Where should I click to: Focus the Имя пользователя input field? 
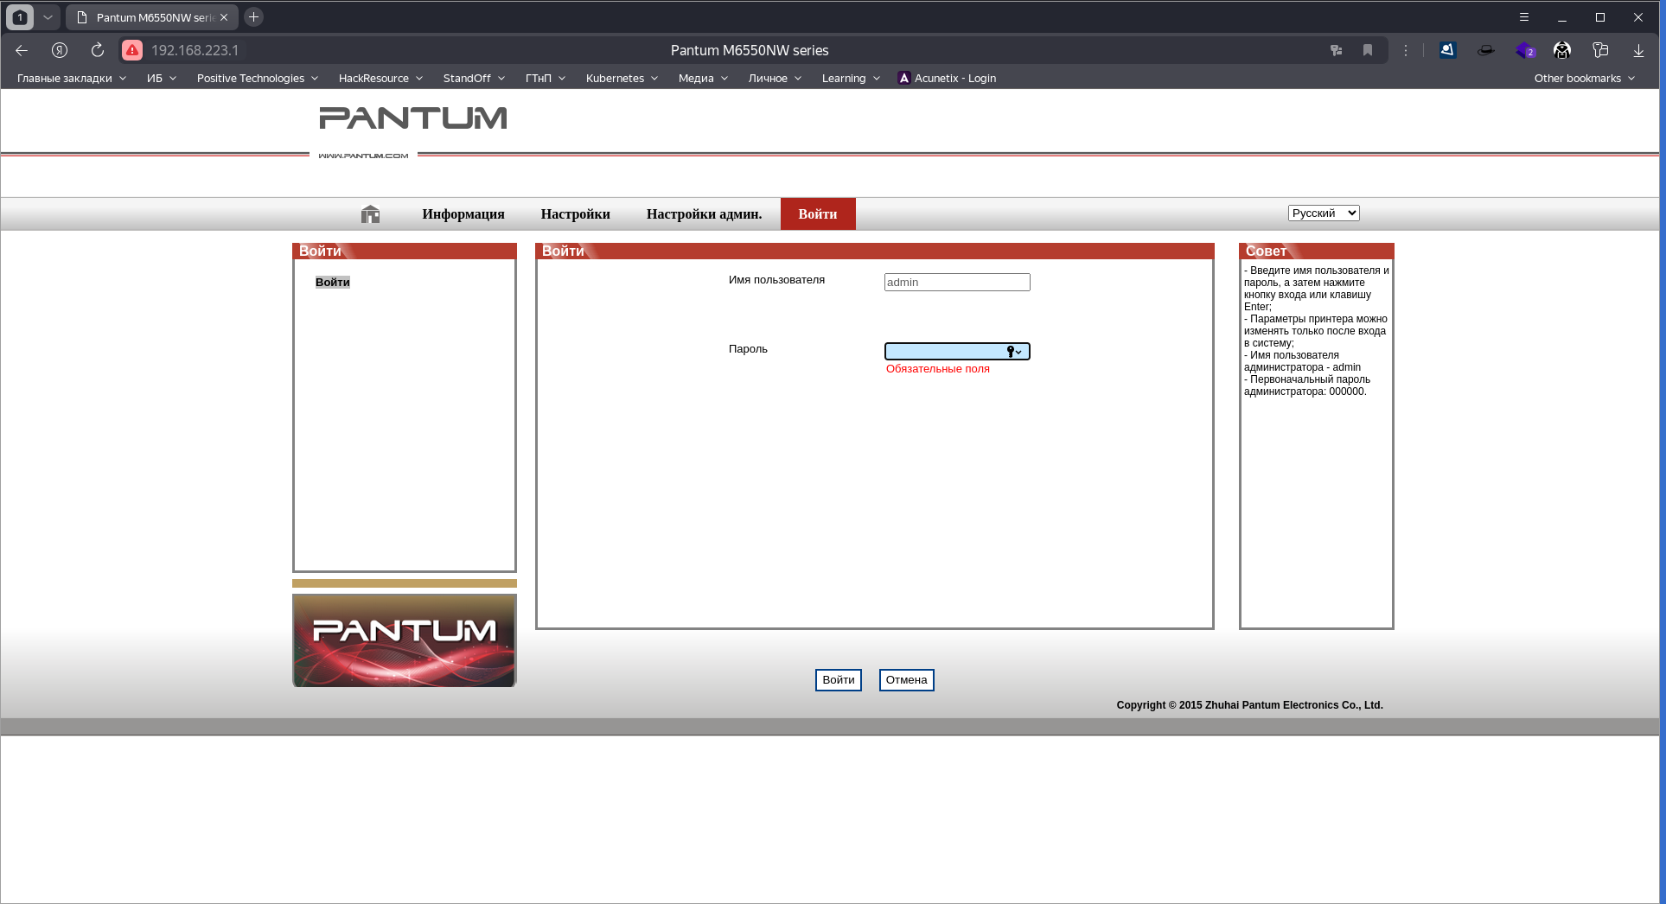(957, 283)
